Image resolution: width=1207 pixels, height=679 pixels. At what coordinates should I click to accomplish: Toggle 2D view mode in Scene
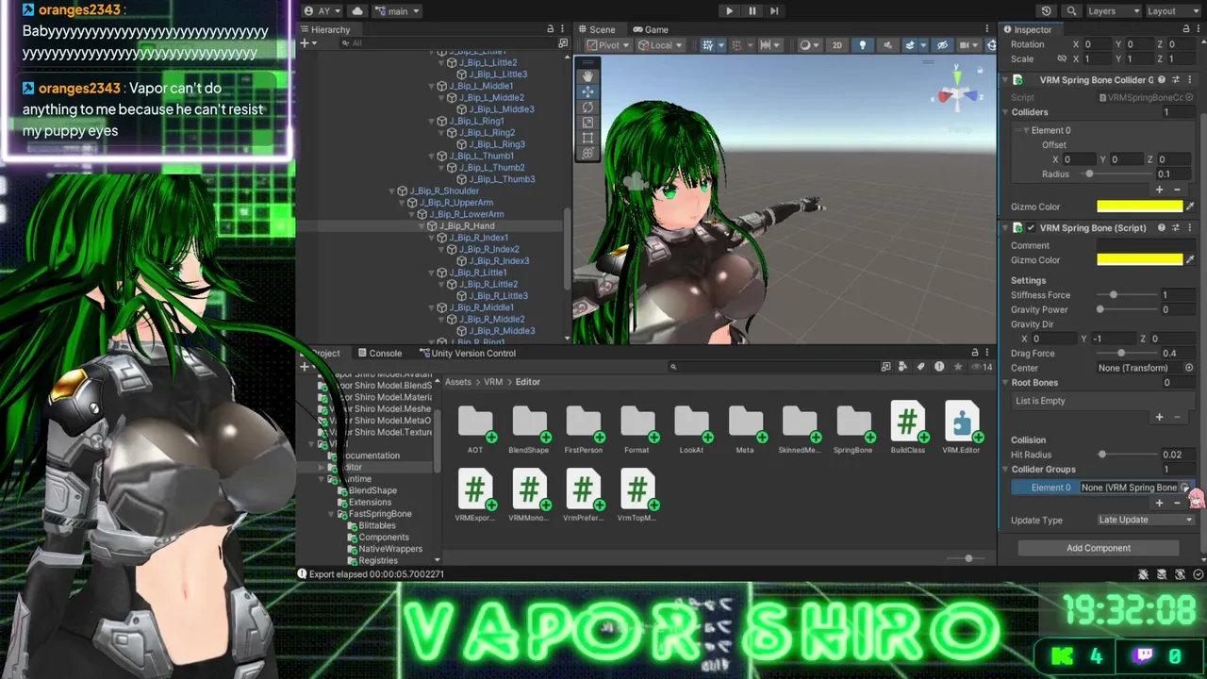[x=836, y=45]
